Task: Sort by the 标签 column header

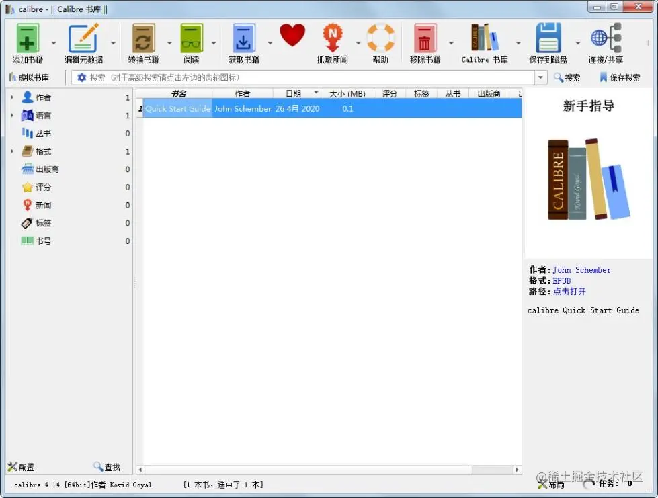Action: (x=421, y=93)
